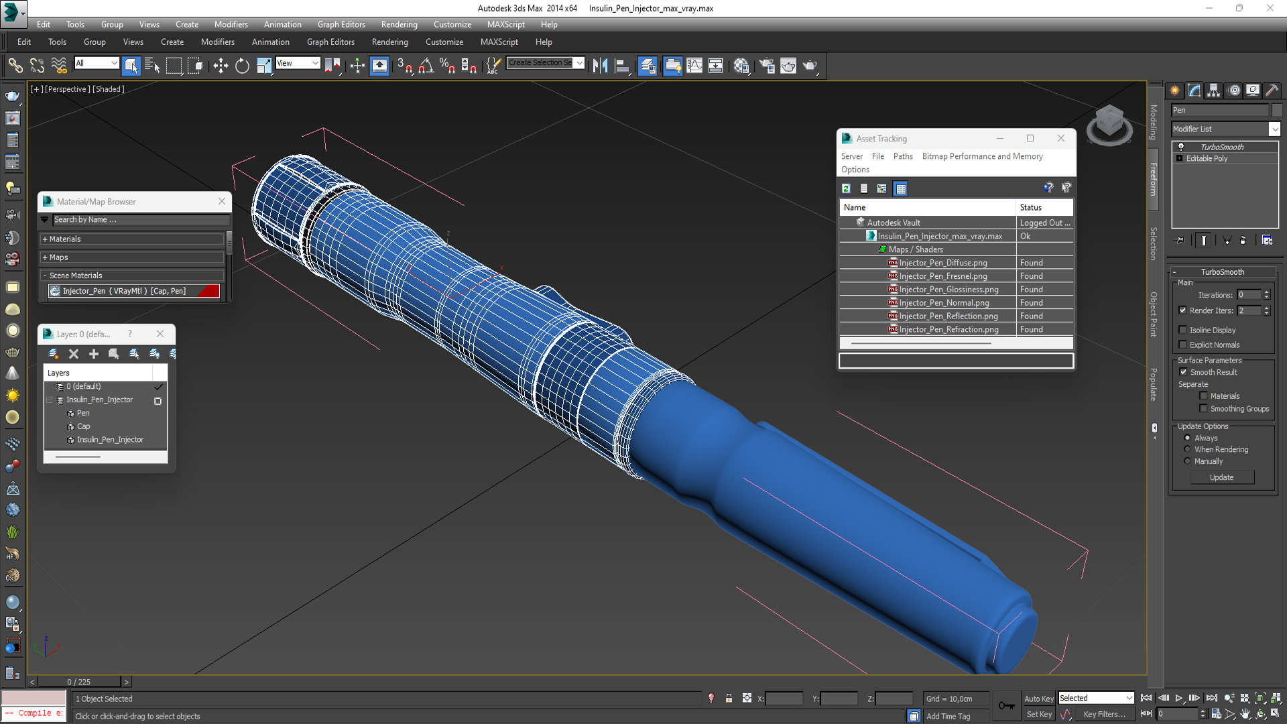
Task: Click the Pen object color swatch
Action: 1276,110
